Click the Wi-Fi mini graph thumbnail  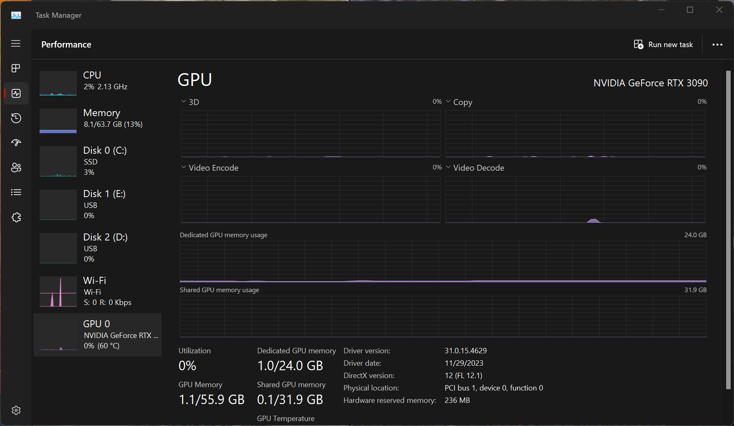tap(58, 292)
